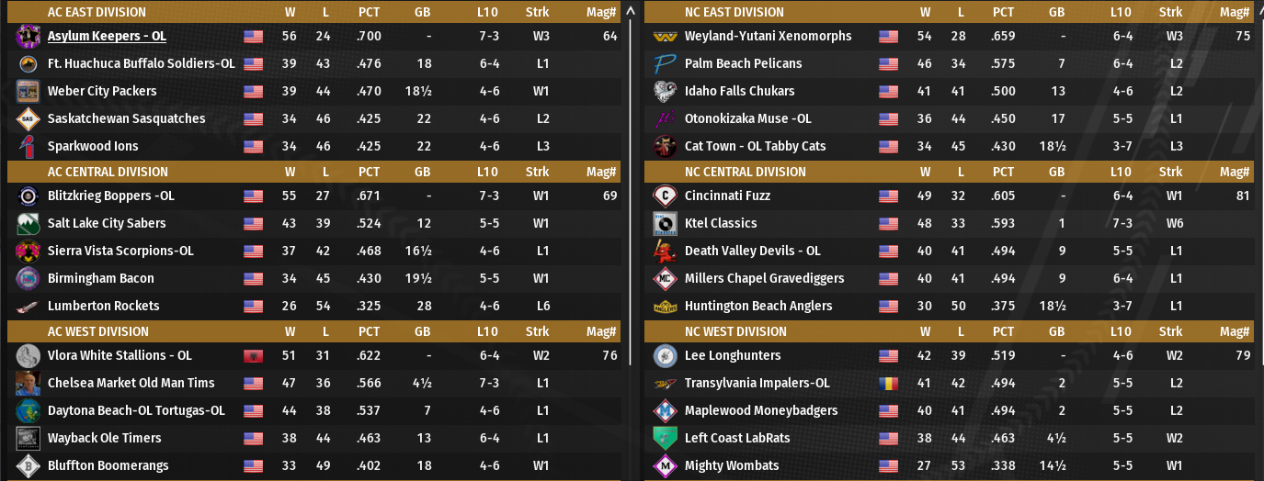Open the Weyland-Yutani Xenomorphs team link
1264x481 pixels.
[768, 37]
